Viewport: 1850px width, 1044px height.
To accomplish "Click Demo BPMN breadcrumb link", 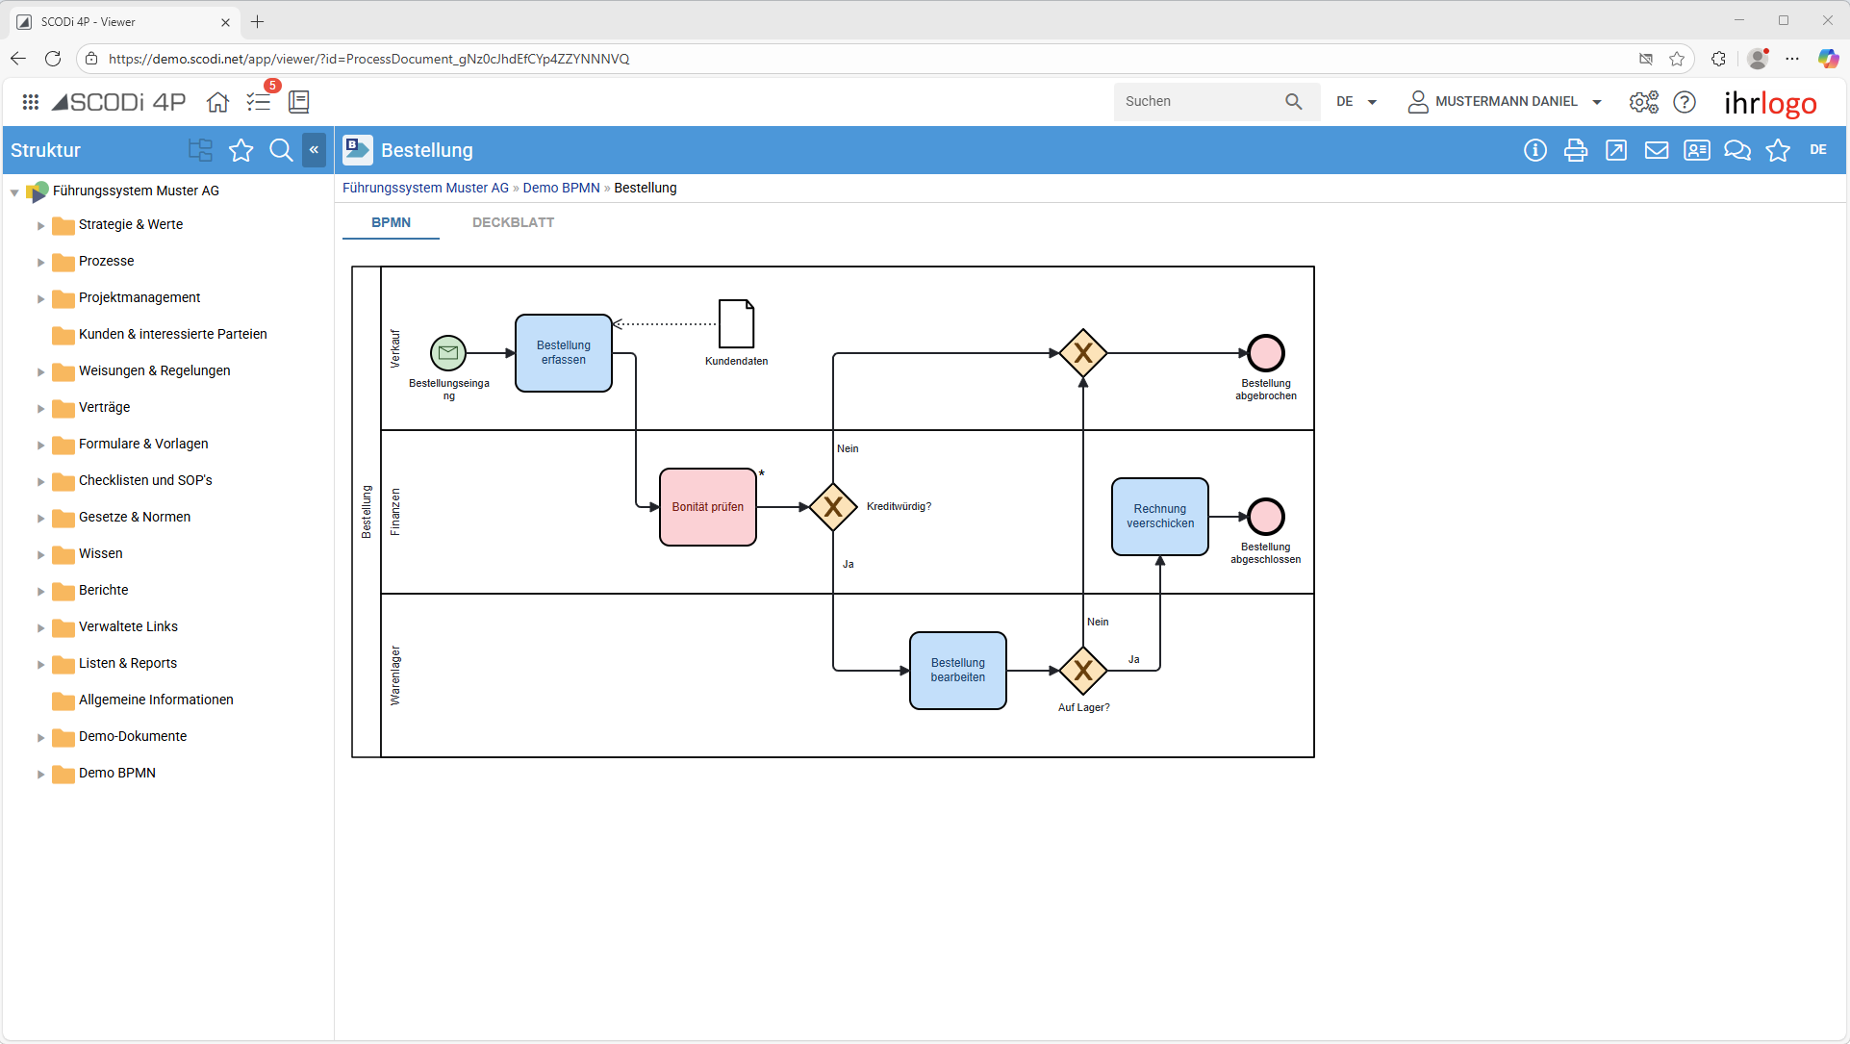I will [561, 188].
